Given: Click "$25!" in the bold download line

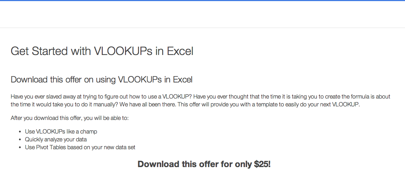Looking at the screenshot, I should [x=262, y=164].
